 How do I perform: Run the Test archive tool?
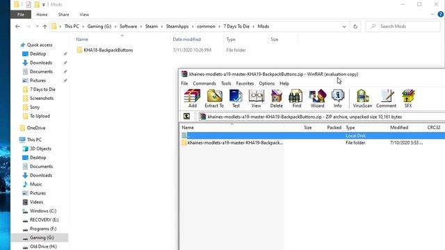[236, 99]
